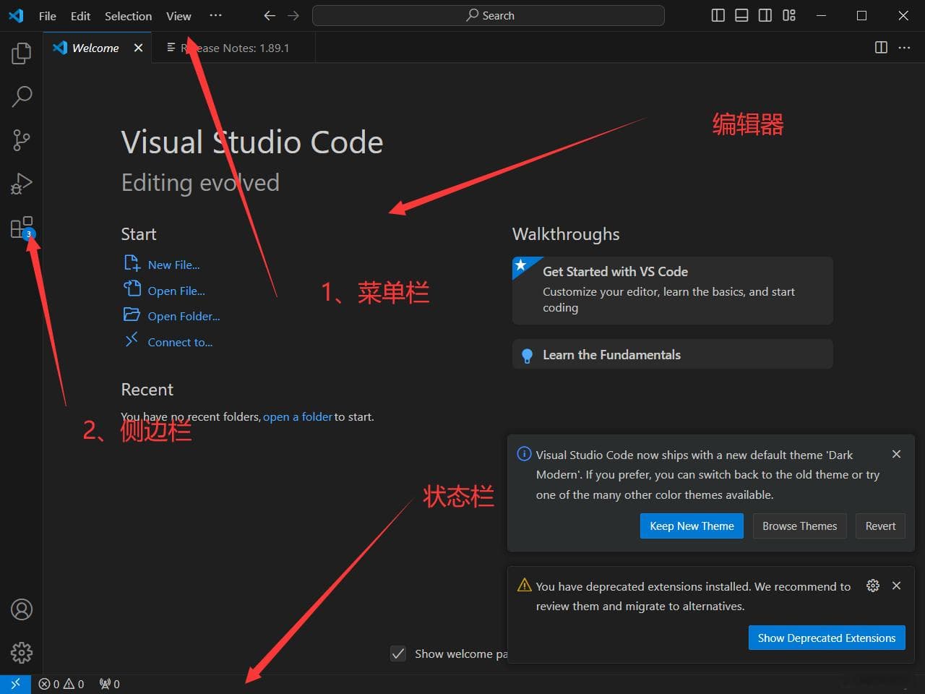Click the Connect to... link

[x=180, y=343]
